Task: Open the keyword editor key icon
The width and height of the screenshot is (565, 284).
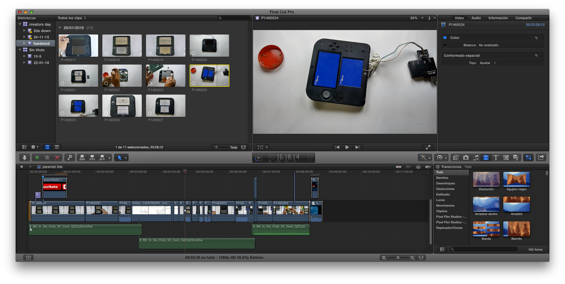Action: [70, 158]
